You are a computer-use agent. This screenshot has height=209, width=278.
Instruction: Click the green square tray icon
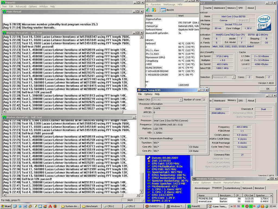[x=243, y=206]
